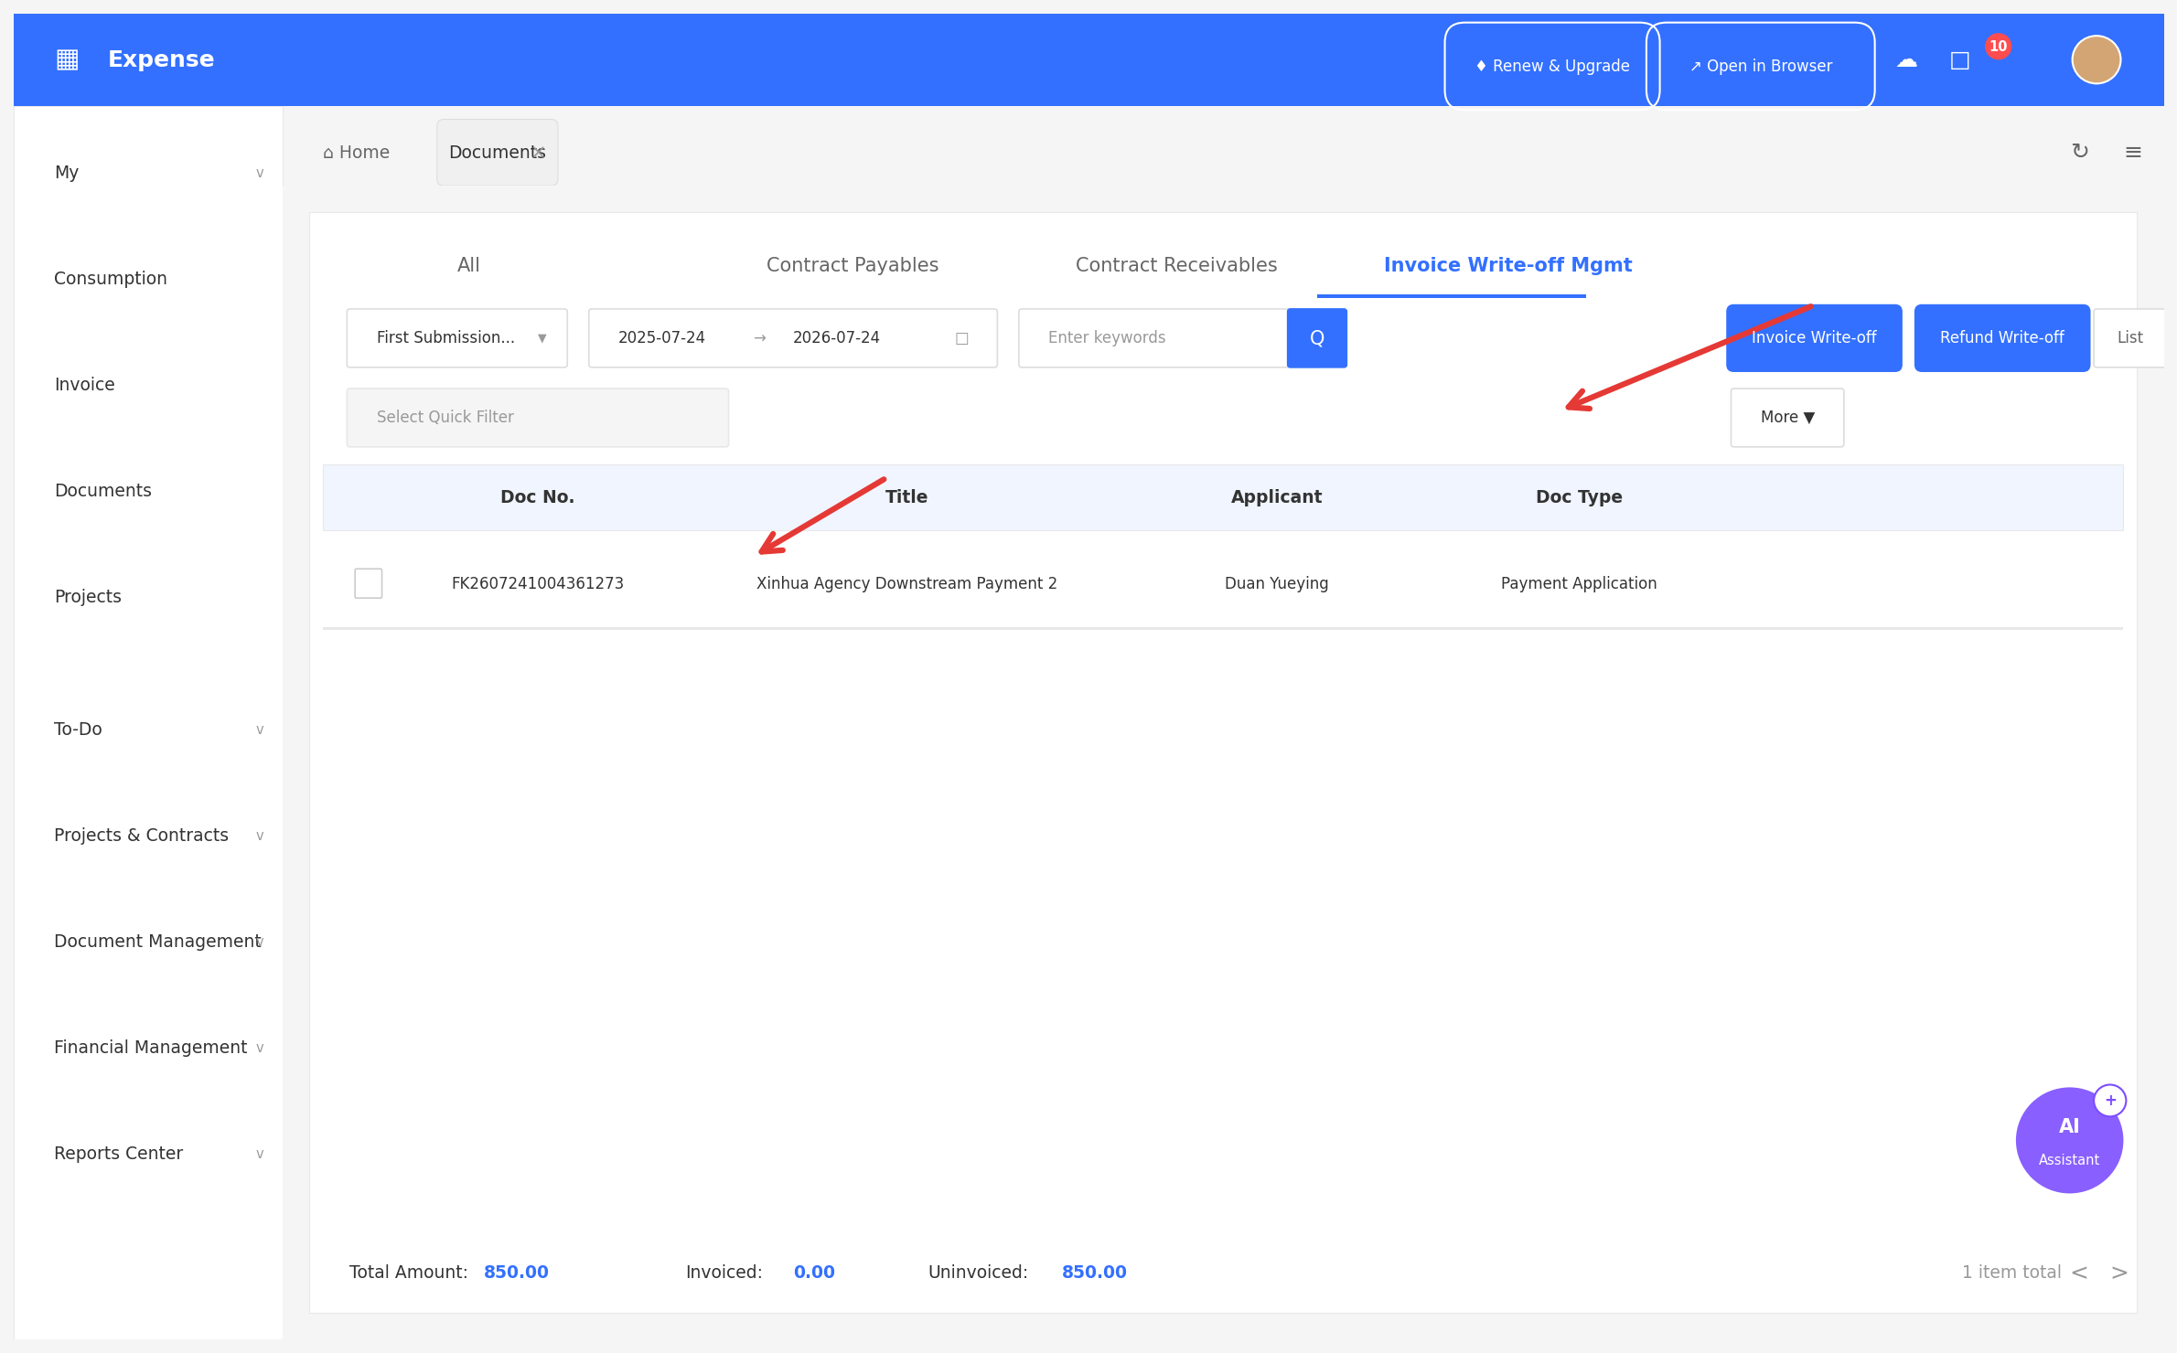The height and width of the screenshot is (1353, 2177).
Task: Click the Doc Type column header
Action: tap(1579, 497)
